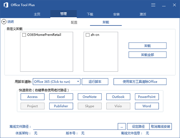The image size is (180, 138).
Task: Click the 运行脚本 button
Action: tap(95, 82)
